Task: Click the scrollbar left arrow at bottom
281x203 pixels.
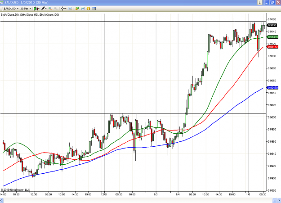Action: [x=2, y=200]
